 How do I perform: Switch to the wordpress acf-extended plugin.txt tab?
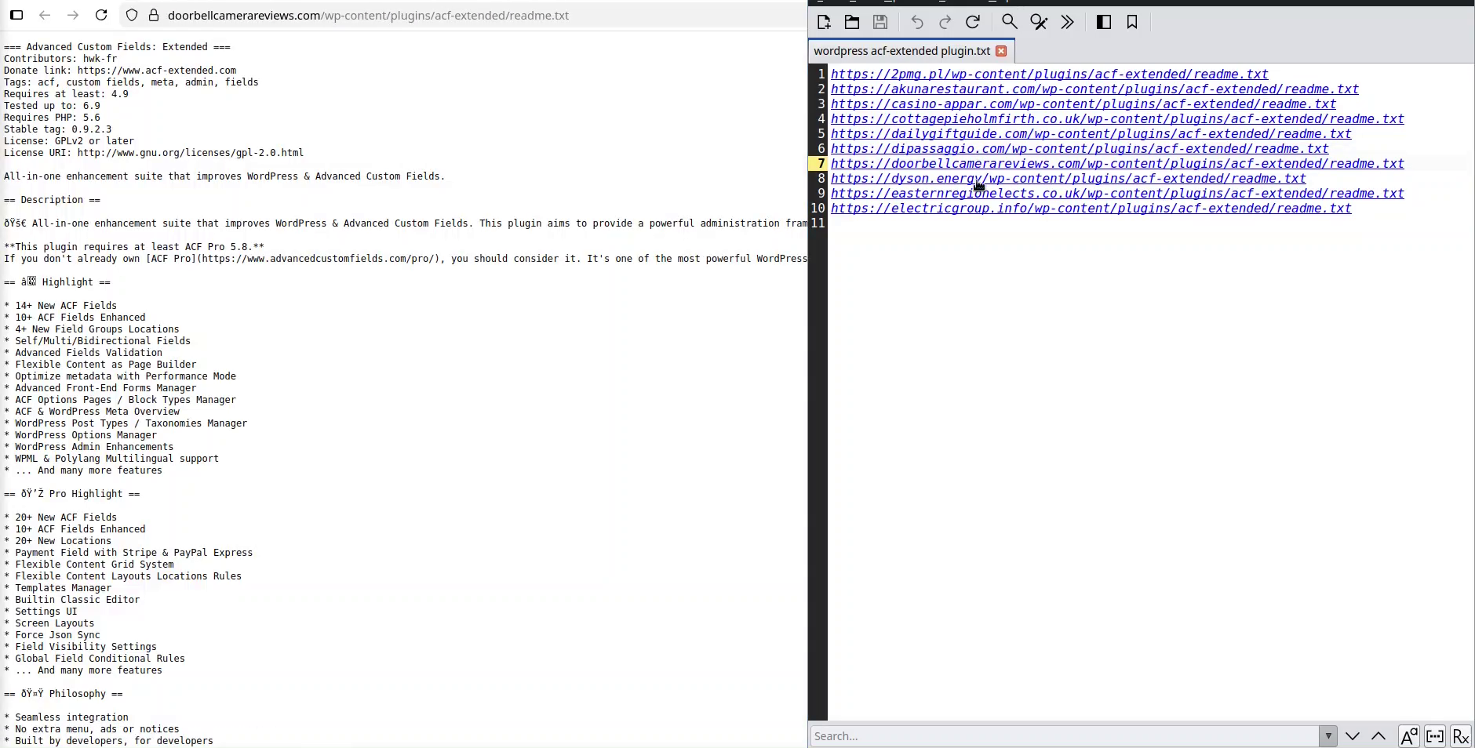(902, 51)
